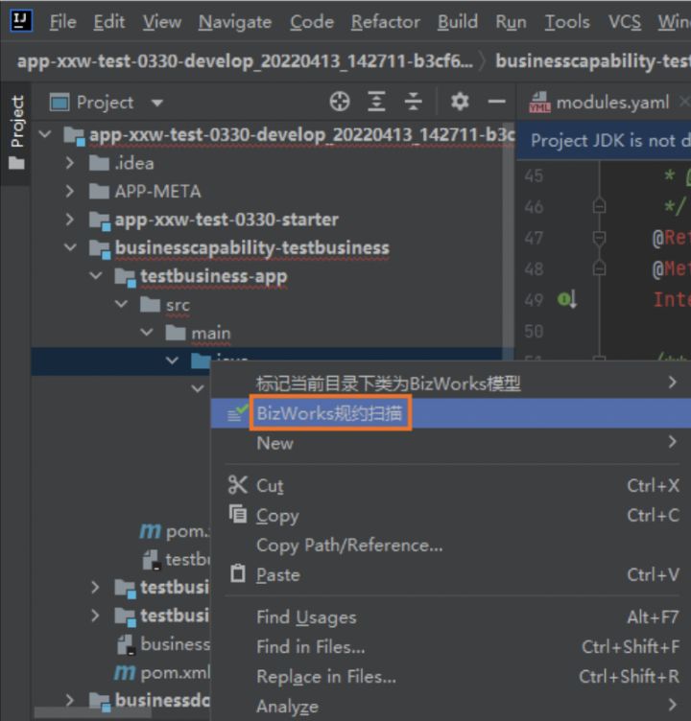The height and width of the screenshot is (721, 691).
Task: Open the Run menu
Action: (x=511, y=22)
